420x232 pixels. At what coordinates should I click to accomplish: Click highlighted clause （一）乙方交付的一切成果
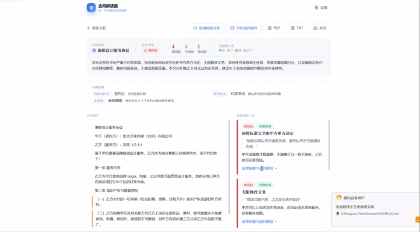coord(158,202)
